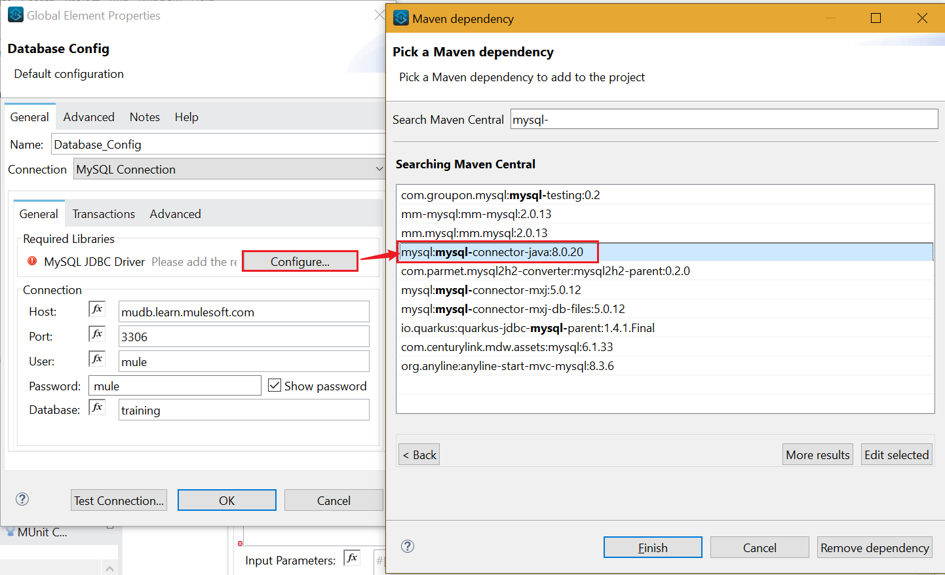
Task: Confirm Database Config with OK
Action: (227, 500)
